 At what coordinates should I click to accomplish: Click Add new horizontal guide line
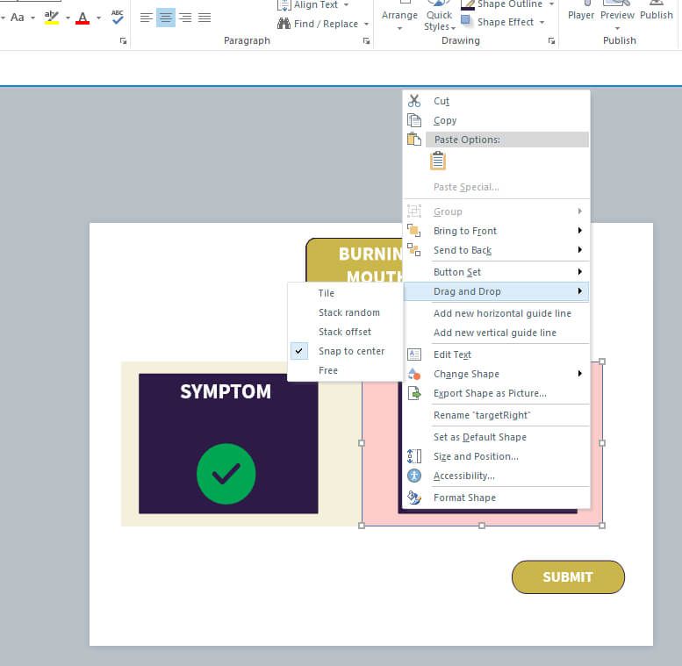click(x=502, y=313)
